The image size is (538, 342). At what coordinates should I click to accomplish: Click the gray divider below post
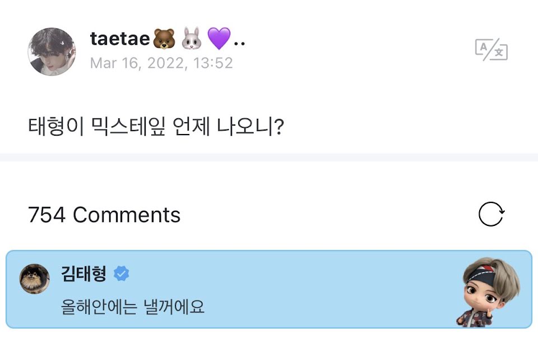[269, 157]
